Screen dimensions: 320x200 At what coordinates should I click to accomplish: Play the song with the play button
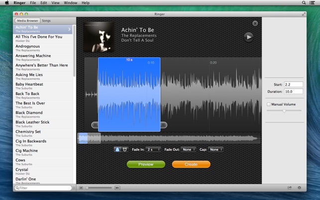click(248, 36)
